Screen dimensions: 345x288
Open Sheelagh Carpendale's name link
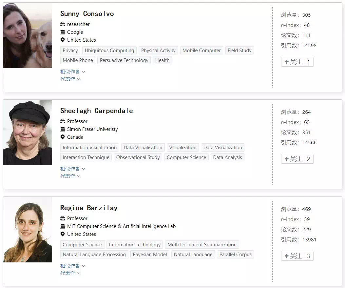point(97,111)
